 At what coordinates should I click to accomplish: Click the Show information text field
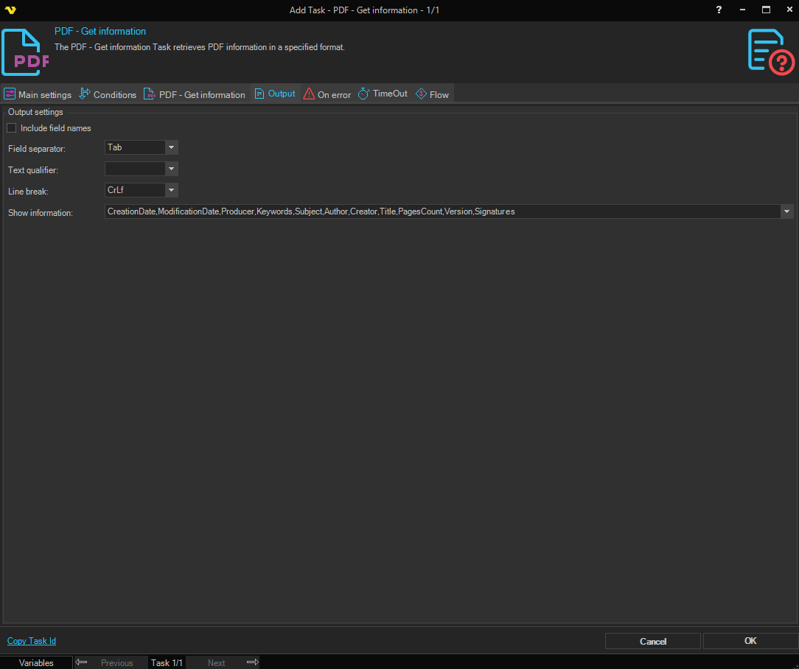click(442, 211)
